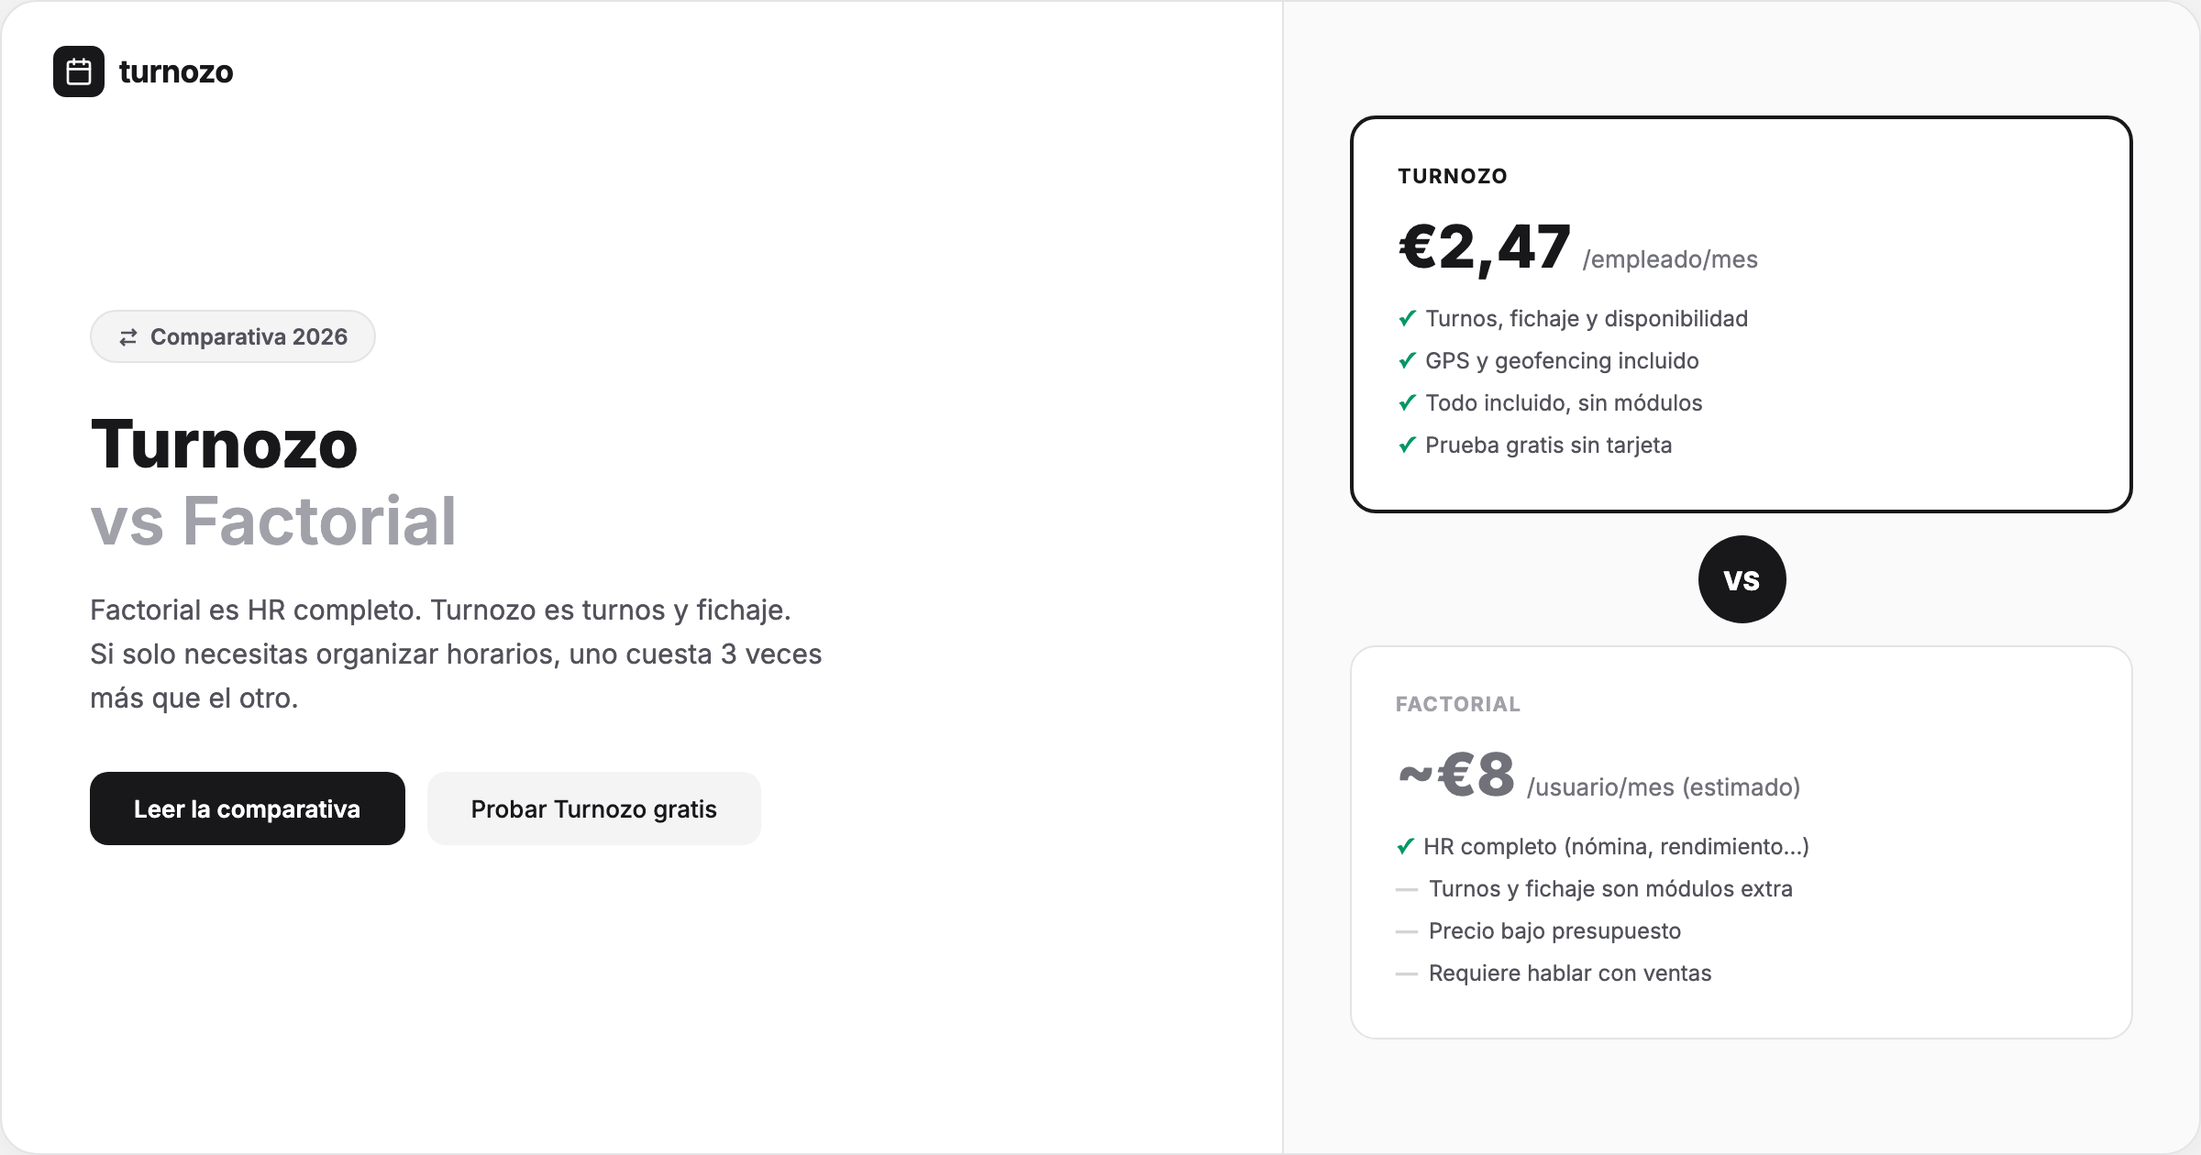This screenshot has height=1155, width=2201.
Task: Click the 'Leer la comparativa' button
Action: [247, 808]
